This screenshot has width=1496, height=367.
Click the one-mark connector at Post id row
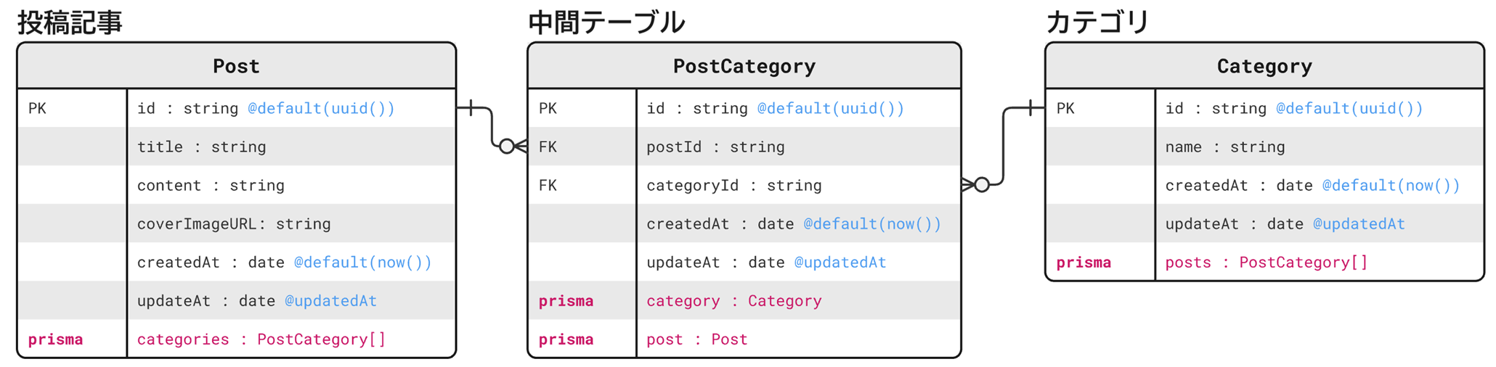point(471,108)
